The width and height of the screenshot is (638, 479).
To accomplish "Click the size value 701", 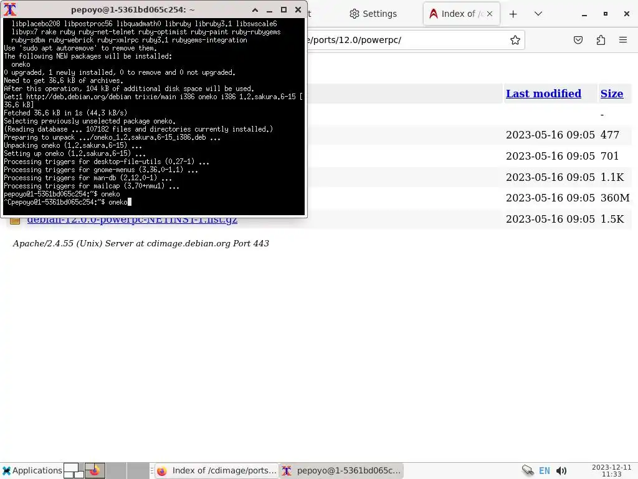I will (609, 156).
